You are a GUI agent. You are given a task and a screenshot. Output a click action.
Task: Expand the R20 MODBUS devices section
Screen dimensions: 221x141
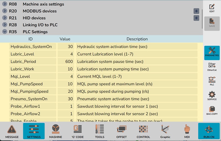[x=5, y=11]
